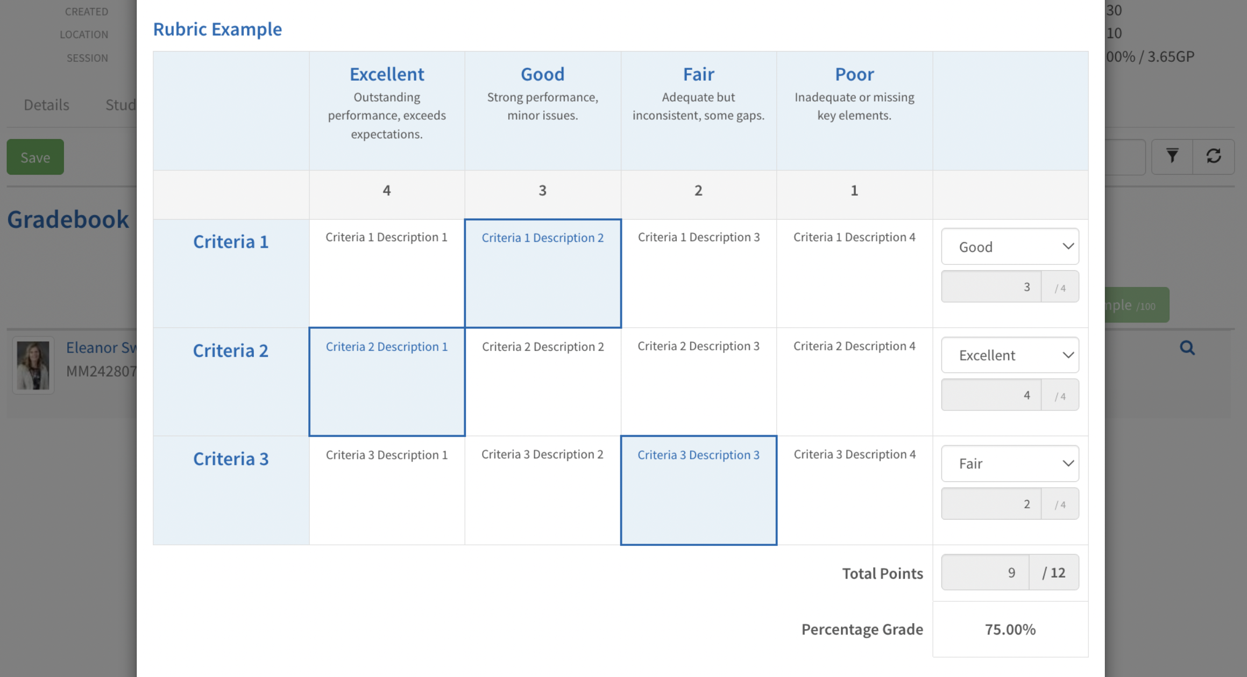Click the Criteria 2 score field
This screenshot has height=677, width=1247.
991,395
